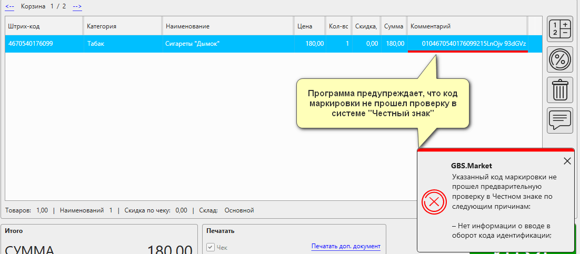Click the "Сумма" column header

pos(393,26)
